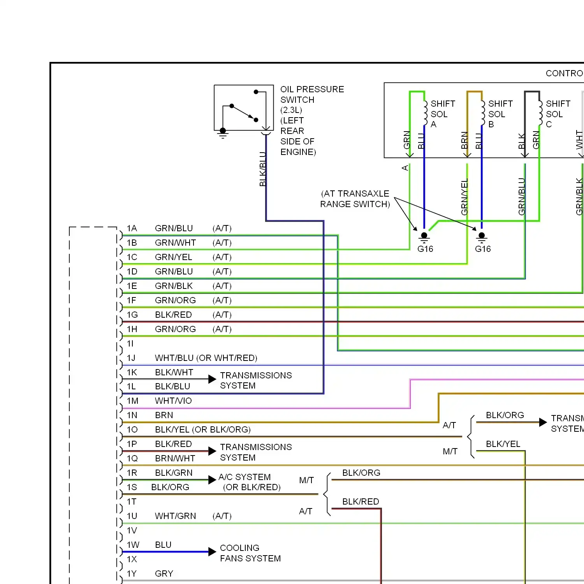Image resolution: width=584 pixels, height=584 pixels.
Task: Click the vertical BLK label beside Shift Sol C
Action: [x=522, y=141]
